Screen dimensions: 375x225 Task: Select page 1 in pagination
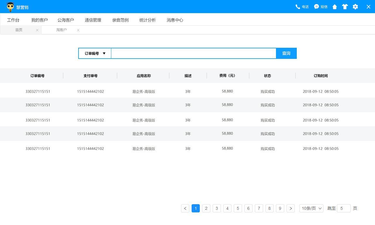tap(196, 208)
